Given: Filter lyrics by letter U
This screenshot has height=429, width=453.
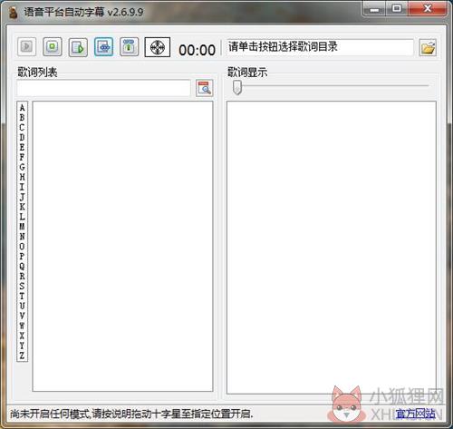Looking at the screenshot, I should pos(22,306).
